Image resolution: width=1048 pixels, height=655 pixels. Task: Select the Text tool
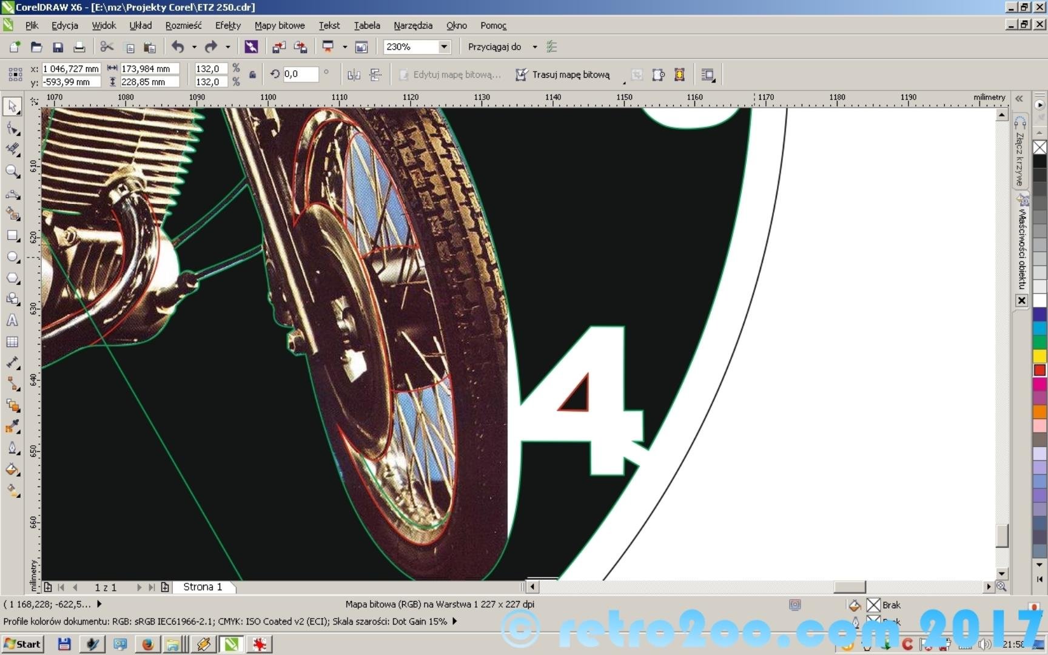click(x=12, y=321)
